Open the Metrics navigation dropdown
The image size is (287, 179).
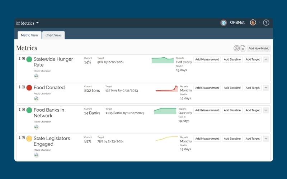(x=28, y=23)
